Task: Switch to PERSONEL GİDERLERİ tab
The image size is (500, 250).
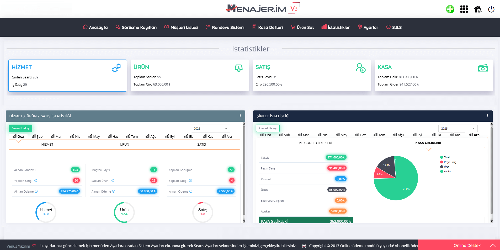Action: 315,143
